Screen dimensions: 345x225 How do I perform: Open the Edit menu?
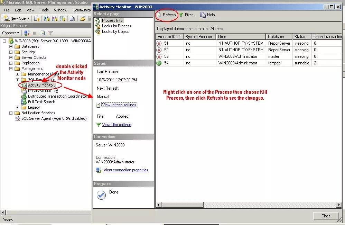point(18,10)
